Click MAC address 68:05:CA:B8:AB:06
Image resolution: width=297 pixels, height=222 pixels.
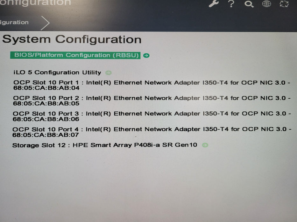(x=46, y=119)
